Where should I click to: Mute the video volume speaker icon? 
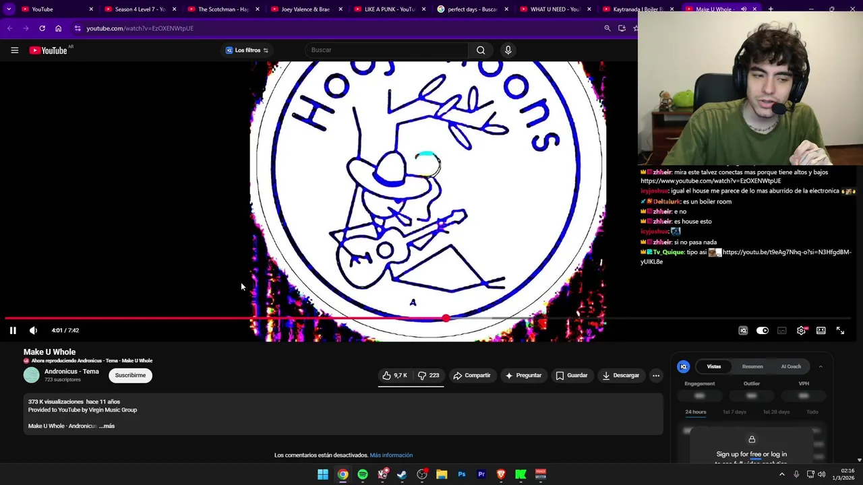33,330
